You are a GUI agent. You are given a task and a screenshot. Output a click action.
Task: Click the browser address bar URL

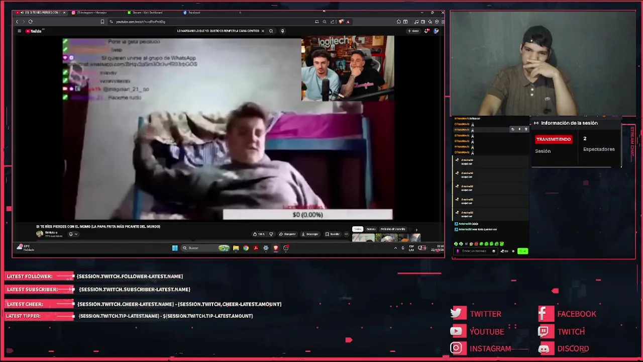[141, 22]
